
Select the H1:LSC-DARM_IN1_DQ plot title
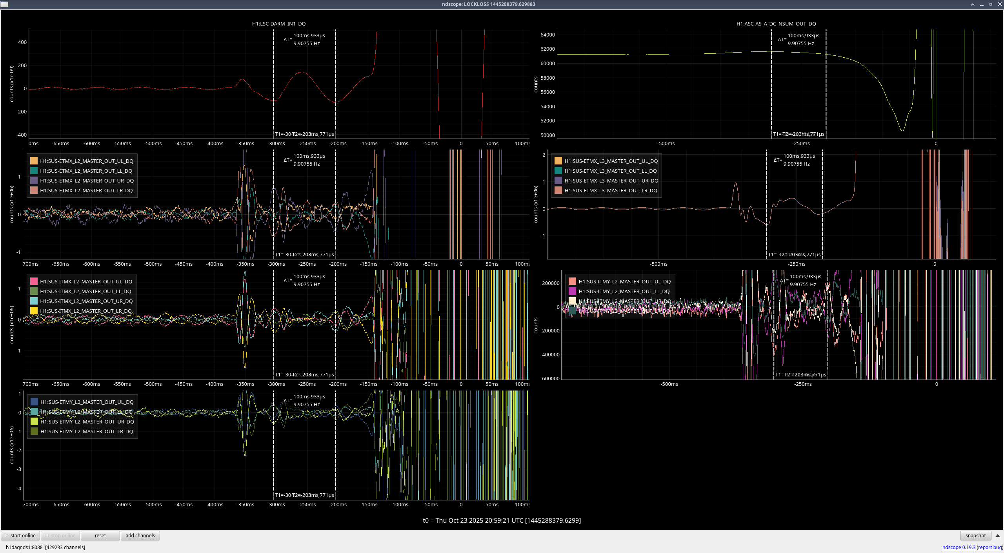(278, 24)
